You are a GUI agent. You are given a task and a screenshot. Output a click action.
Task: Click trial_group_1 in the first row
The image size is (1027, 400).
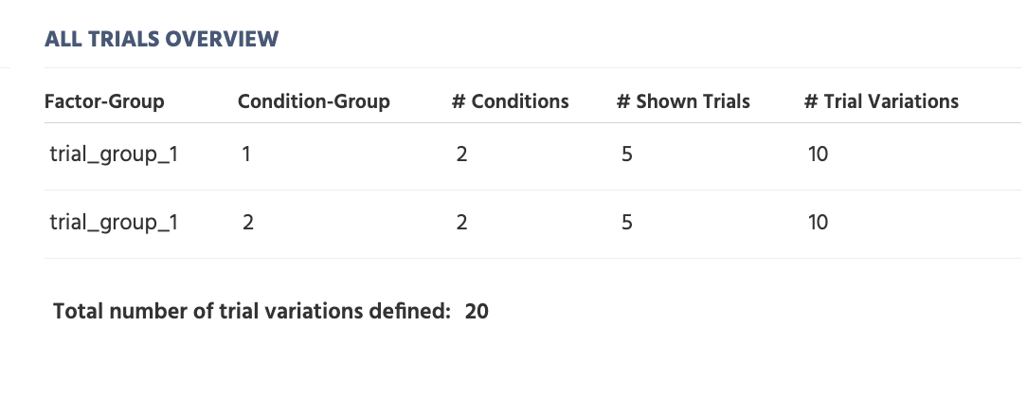point(114,154)
